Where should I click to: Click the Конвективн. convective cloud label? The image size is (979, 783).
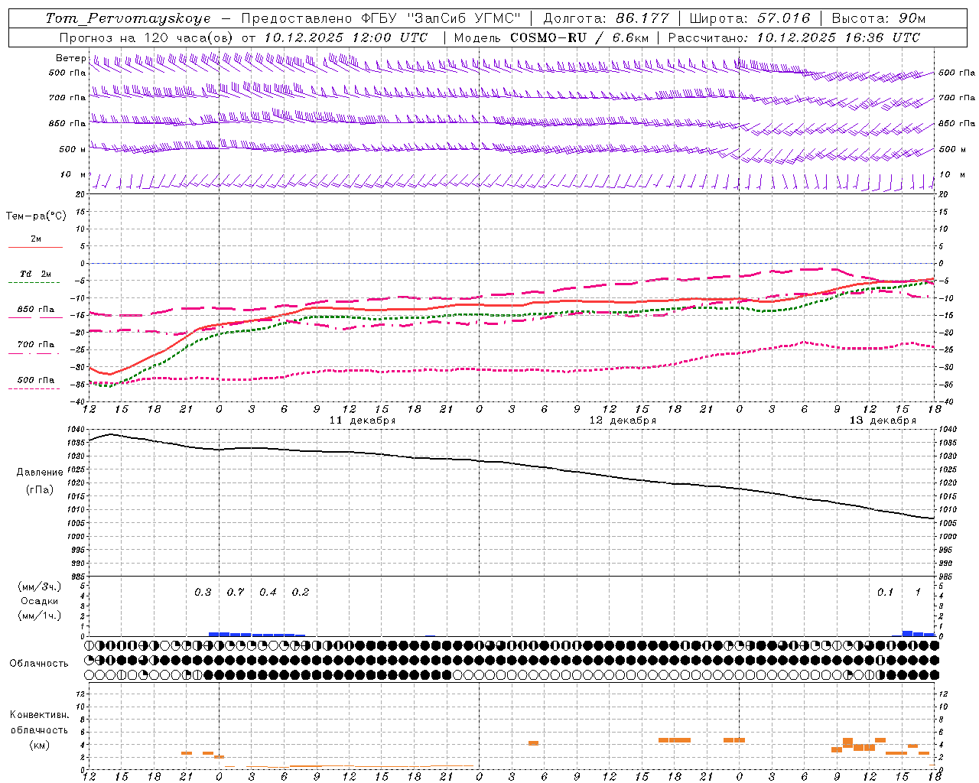(39, 715)
